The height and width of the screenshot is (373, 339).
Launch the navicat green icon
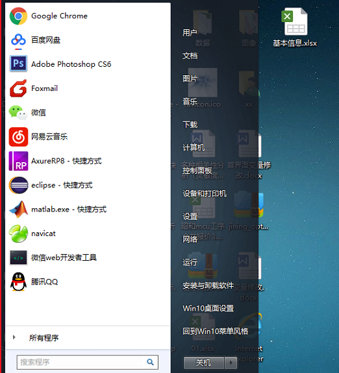[x=18, y=234]
